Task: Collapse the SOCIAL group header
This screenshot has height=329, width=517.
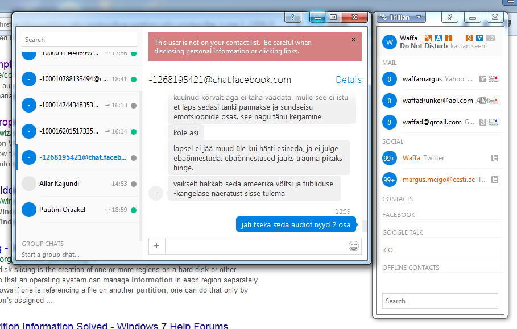Action: (392, 141)
